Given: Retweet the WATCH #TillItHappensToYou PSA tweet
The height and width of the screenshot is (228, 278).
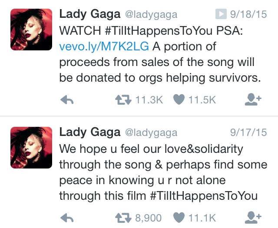Looking at the screenshot, I should point(123,100).
